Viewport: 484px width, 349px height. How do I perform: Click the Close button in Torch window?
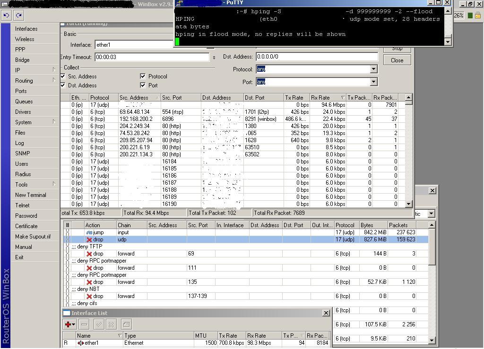point(397,60)
